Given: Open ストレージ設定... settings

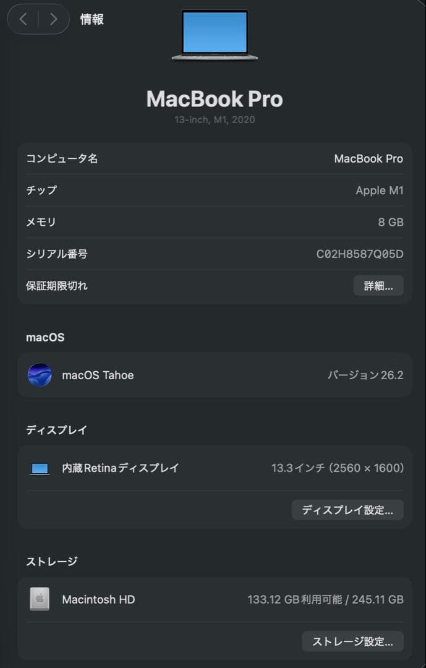Looking at the screenshot, I should tap(352, 641).
